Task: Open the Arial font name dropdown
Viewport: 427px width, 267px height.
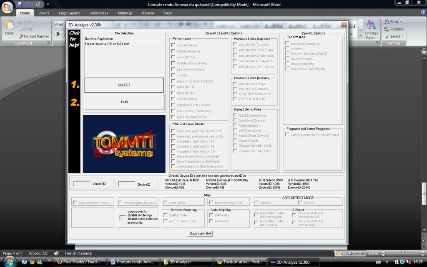Action: pyautogui.click(x=59, y=25)
